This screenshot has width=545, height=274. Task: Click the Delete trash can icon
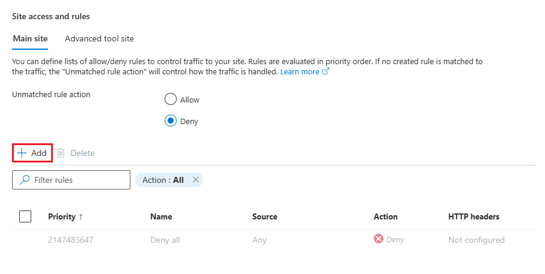61,153
